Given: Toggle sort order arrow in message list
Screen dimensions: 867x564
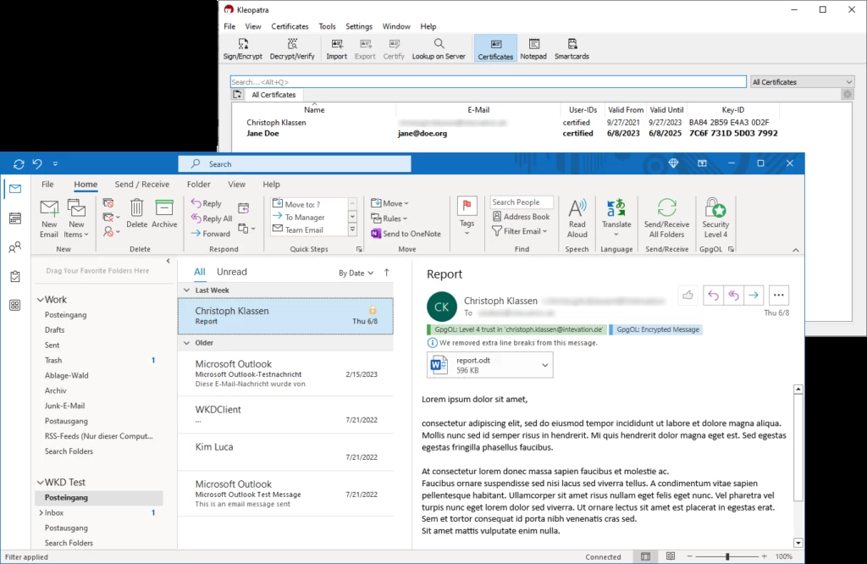Looking at the screenshot, I should pyautogui.click(x=387, y=273).
